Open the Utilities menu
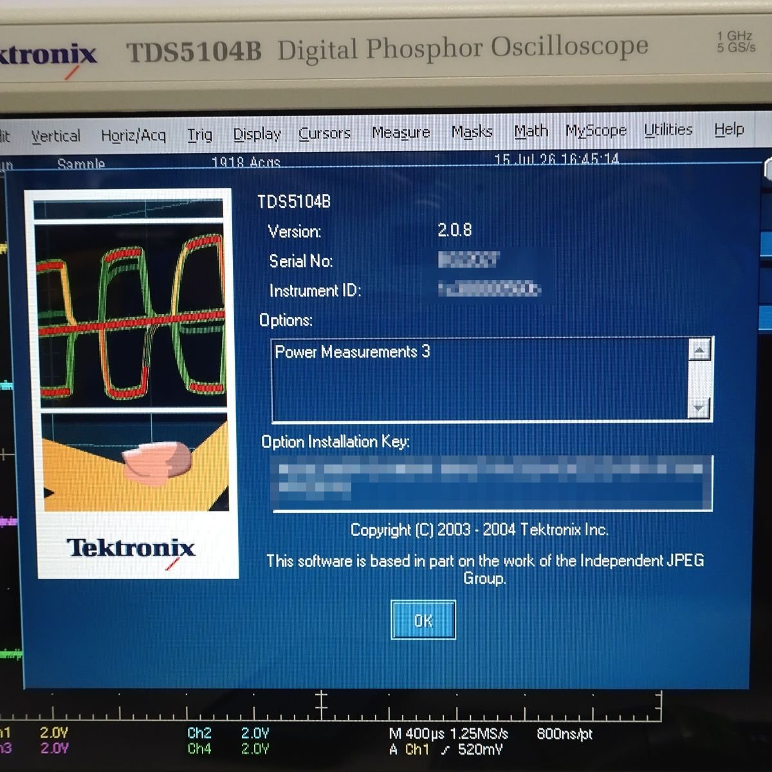 click(x=668, y=129)
